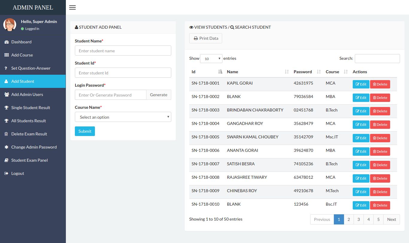Toggle the hamburger sidebar menu icon
Viewport: 409px width, 243px height.
pos(72,7)
